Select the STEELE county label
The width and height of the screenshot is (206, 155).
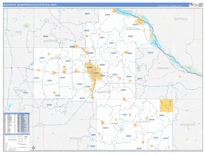tap(21, 90)
